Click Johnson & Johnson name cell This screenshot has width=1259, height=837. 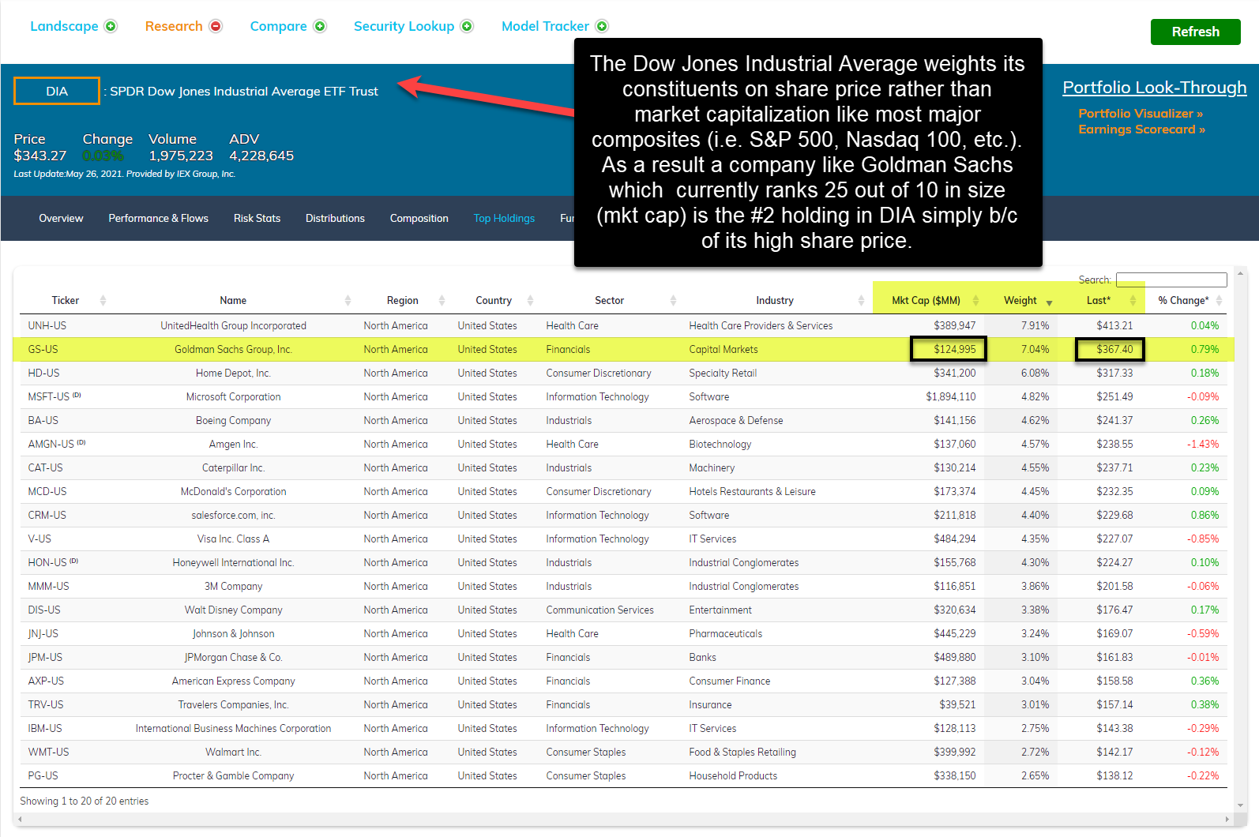tap(233, 634)
